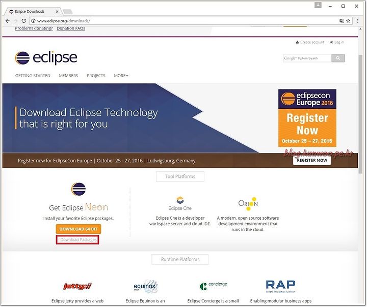Click the Eclipse Che logo
The width and height of the screenshot is (367, 307).
click(180, 204)
